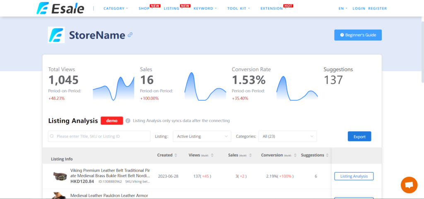Sort listings by Created column arrows
Viewport: 424px width, 199px height.
(x=176, y=155)
